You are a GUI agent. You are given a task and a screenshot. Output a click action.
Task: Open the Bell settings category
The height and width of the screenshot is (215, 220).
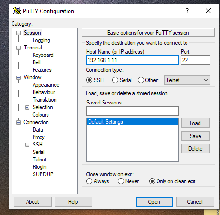click(x=36, y=62)
